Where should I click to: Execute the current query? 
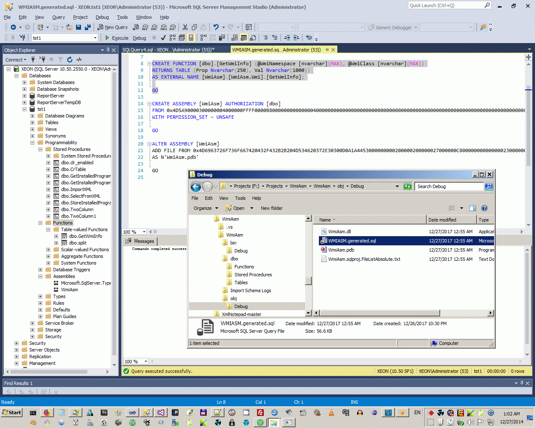point(117,38)
